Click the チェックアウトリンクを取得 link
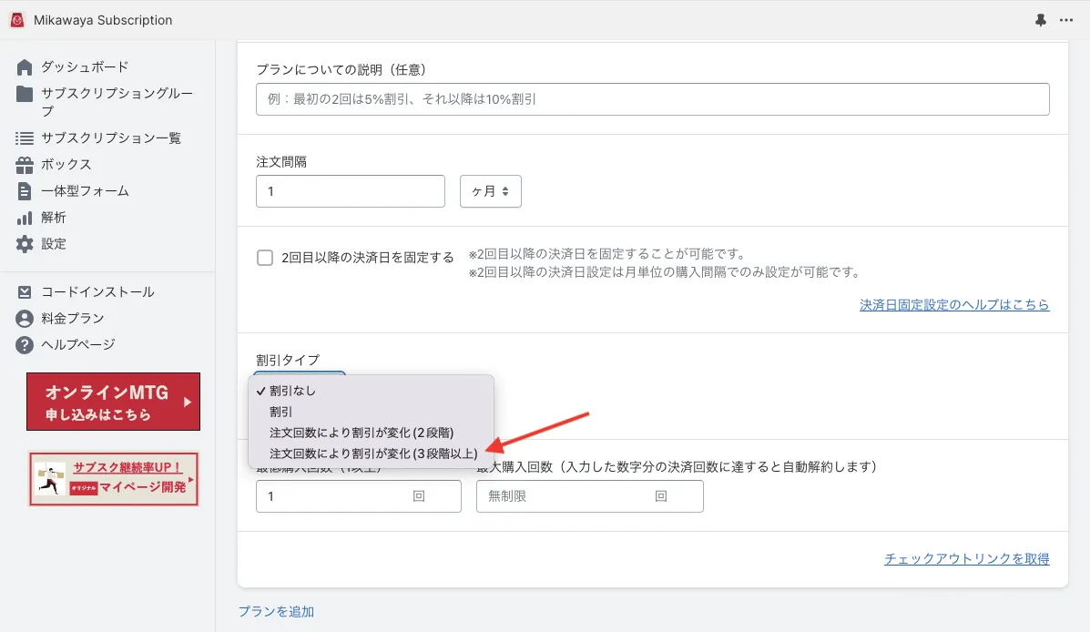The image size is (1090, 632). click(x=966, y=559)
